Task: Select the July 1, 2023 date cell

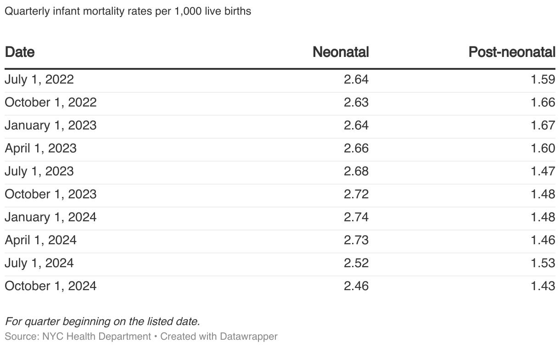Action: [39, 171]
